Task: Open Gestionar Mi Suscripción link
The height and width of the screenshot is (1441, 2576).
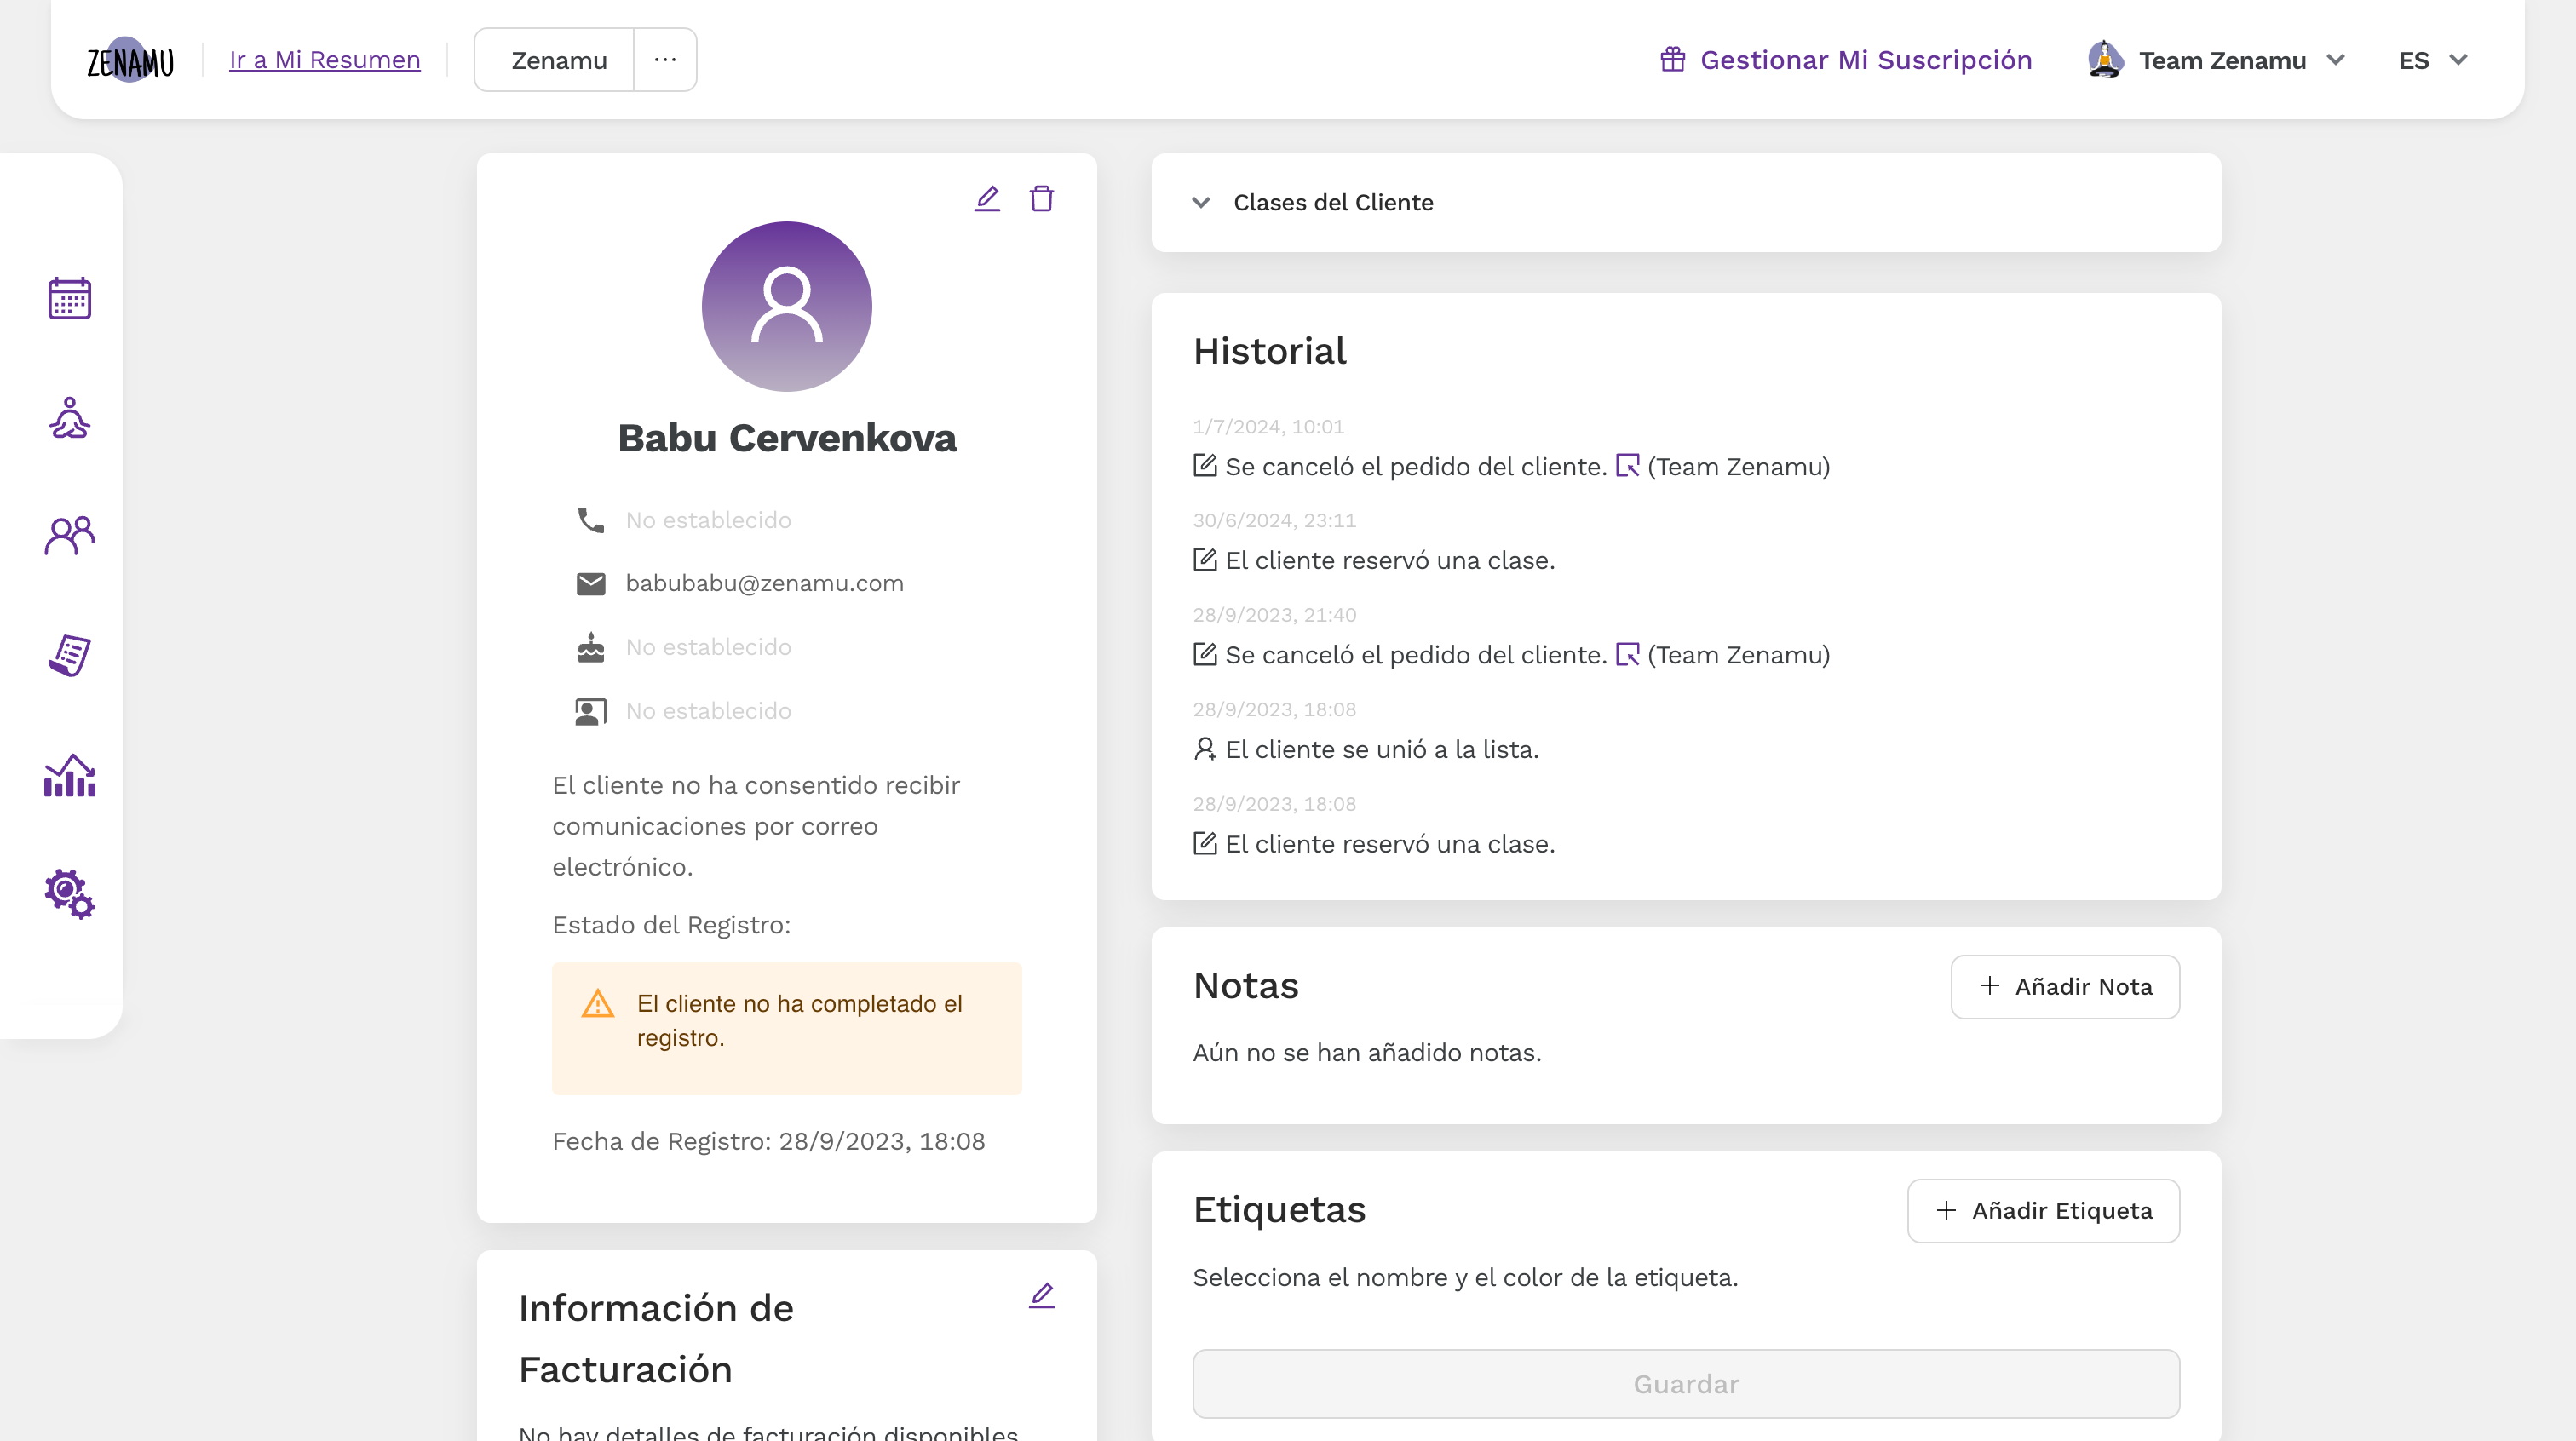Action: 1846,60
